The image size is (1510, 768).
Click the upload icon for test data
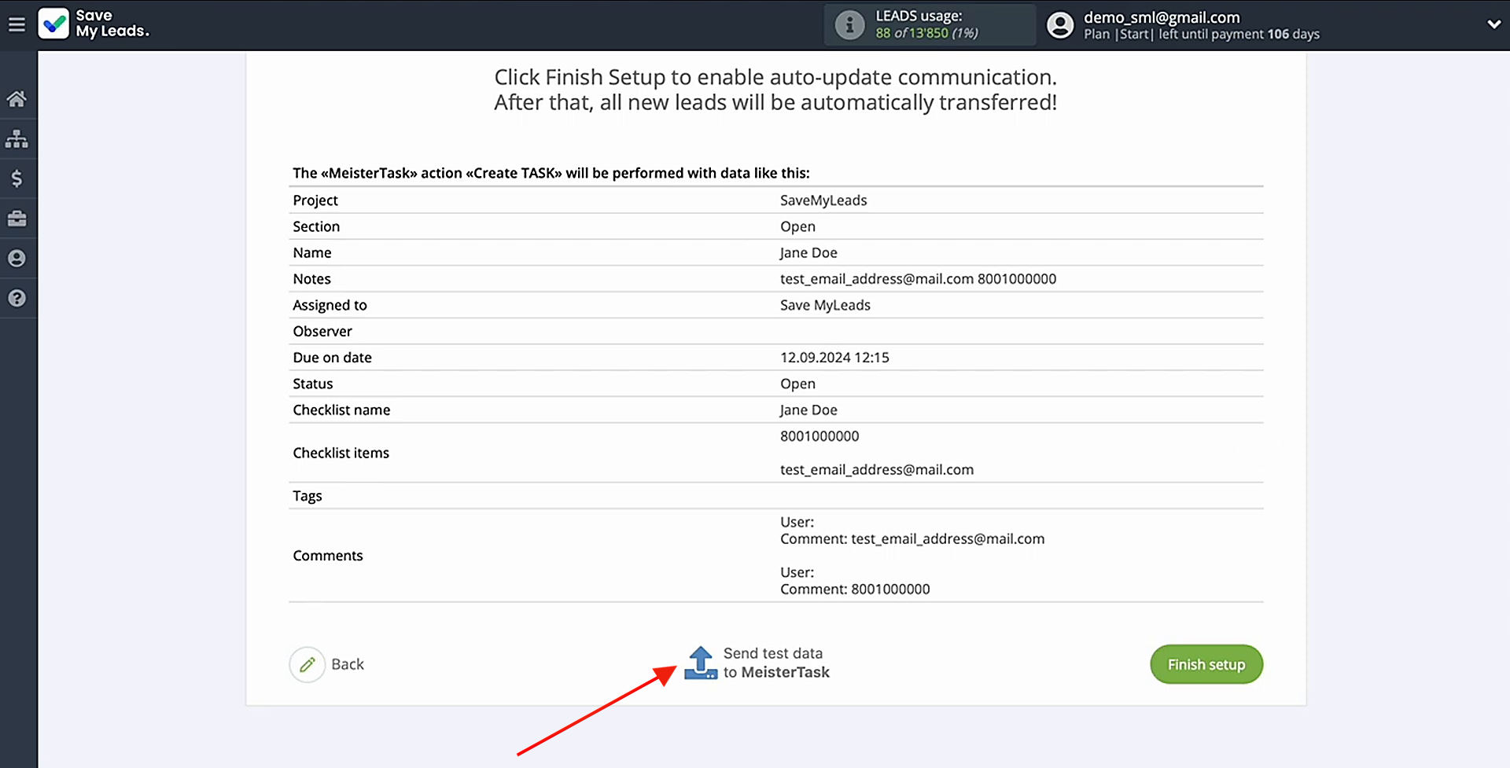701,663
